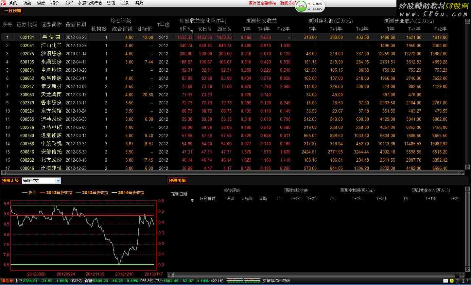Open the 工具 menu

click(125, 3)
